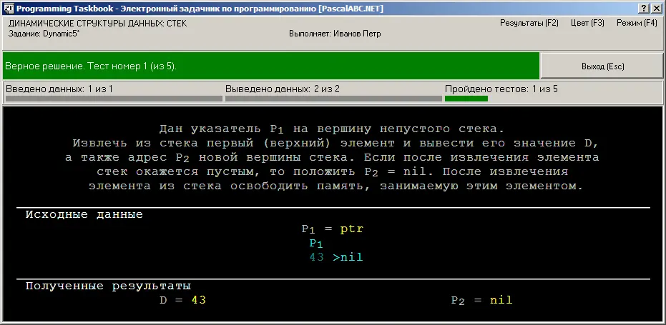This screenshot has width=666, height=325.
Task: Open Результаты (F2) results view
Action: click(529, 23)
